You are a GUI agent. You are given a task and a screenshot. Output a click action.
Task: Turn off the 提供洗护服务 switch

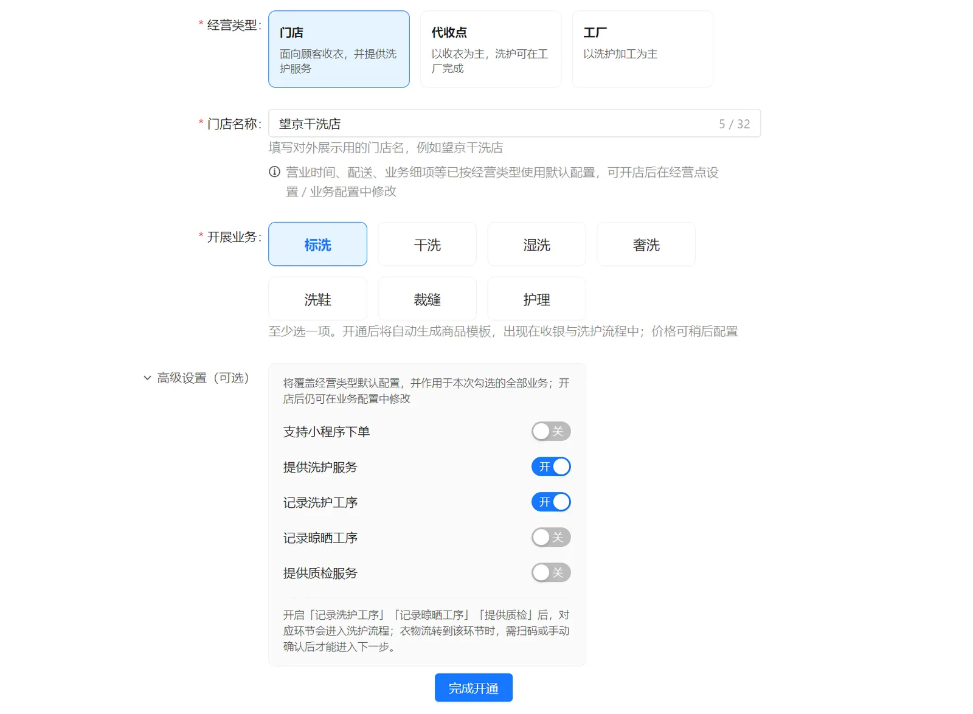[551, 466]
